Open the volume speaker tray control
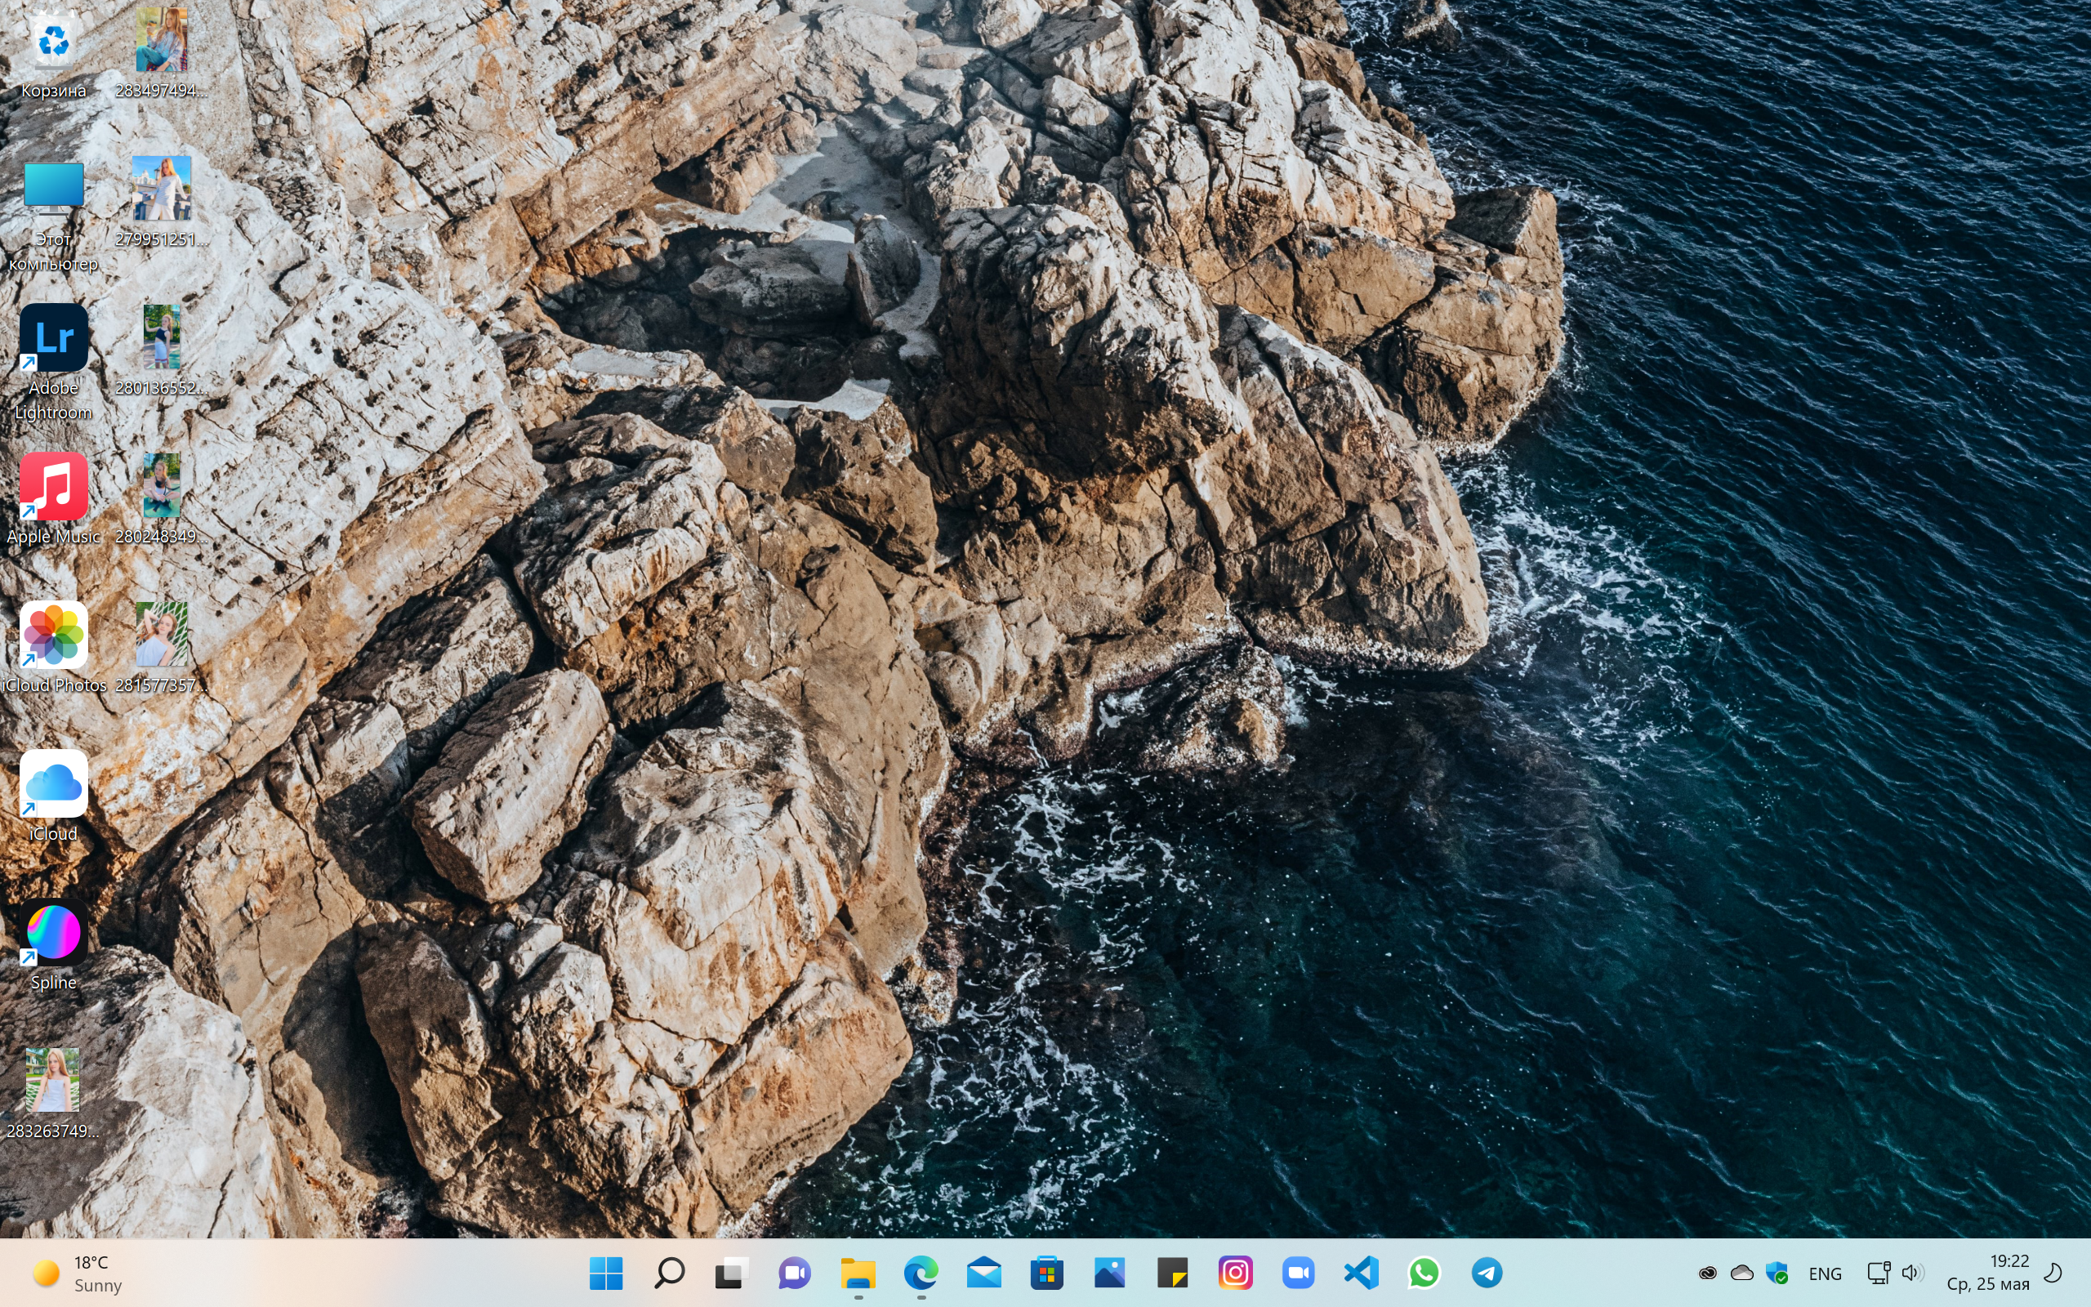Screen dimensions: 2091x1307 [x=1911, y=1273]
